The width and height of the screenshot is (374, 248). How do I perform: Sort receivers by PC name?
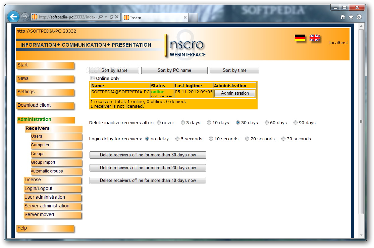pos(174,70)
